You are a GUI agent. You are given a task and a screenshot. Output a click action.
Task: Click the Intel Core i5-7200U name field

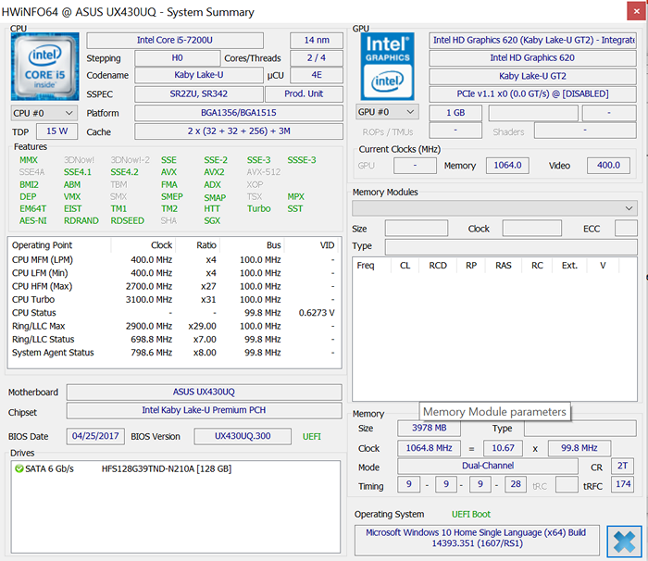pos(175,40)
